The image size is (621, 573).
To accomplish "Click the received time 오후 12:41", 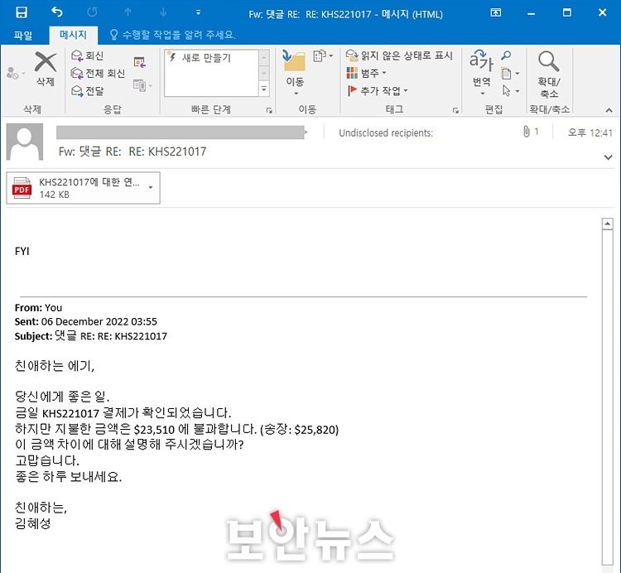I will pos(590,132).
